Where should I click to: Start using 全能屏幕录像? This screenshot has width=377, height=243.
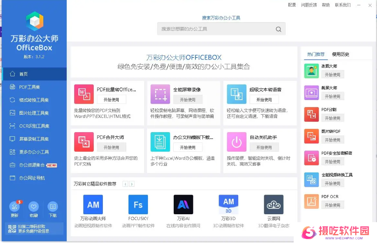pos(188,100)
